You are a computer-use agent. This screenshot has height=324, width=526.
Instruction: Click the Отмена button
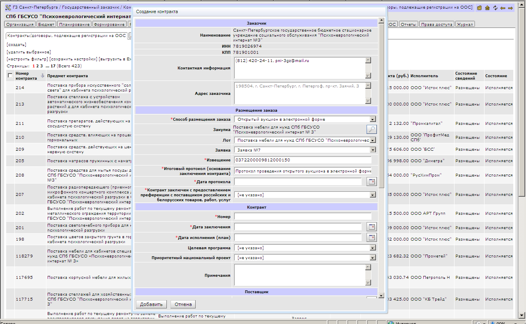pos(183,304)
